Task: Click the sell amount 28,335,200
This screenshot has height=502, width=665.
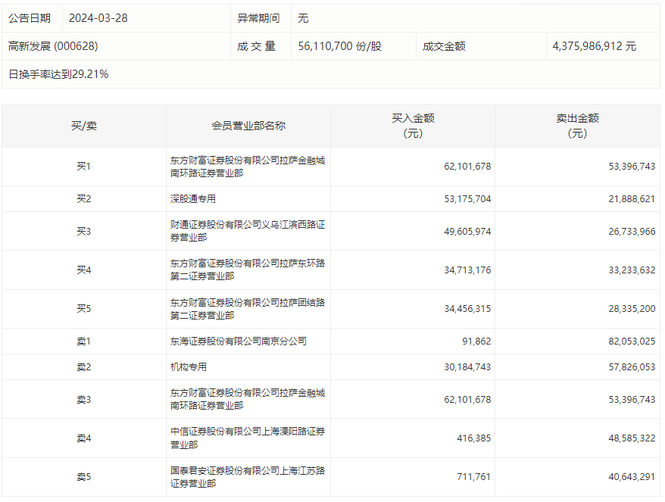Action: click(x=632, y=309)
